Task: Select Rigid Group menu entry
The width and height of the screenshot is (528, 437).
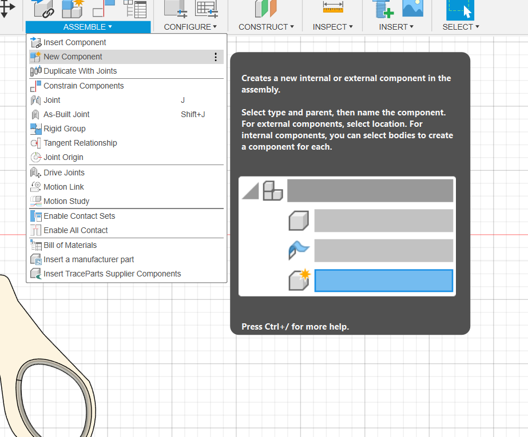Action: coord(64,129)
